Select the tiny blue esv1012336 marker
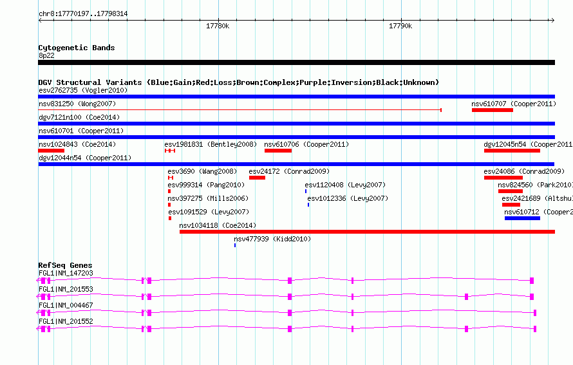The width and height of the screenshot is (573, 365). pyautogui.click(x=308, y=205)
